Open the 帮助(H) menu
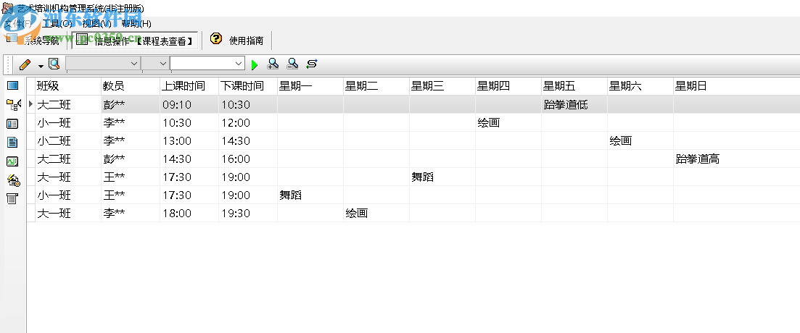 136,23
